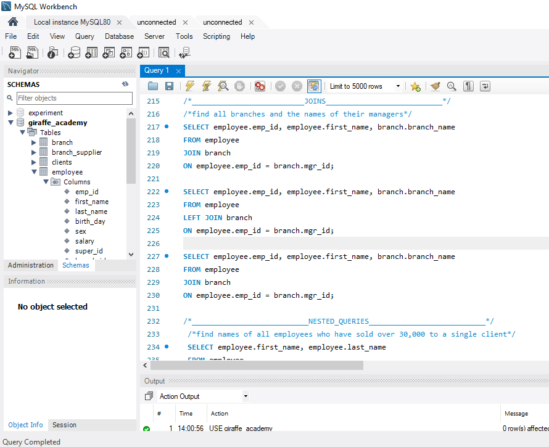Create a new SQL tab for executing queries
549x447 pixels.
[14, 52]
